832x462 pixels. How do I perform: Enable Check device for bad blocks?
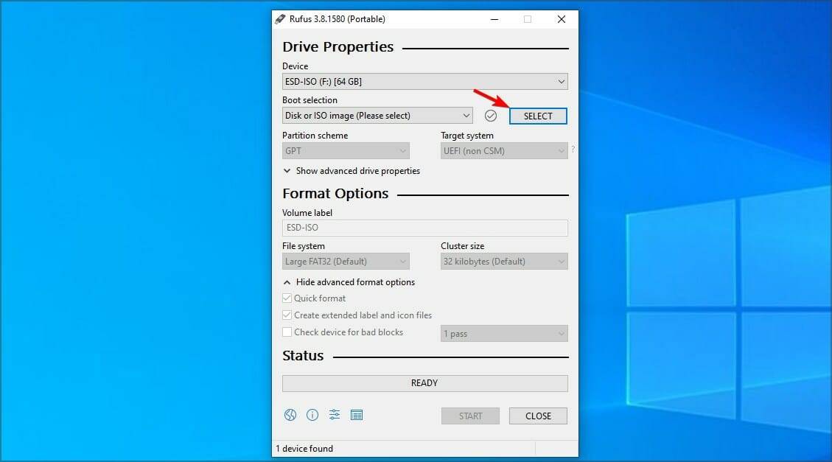(287, 332)
